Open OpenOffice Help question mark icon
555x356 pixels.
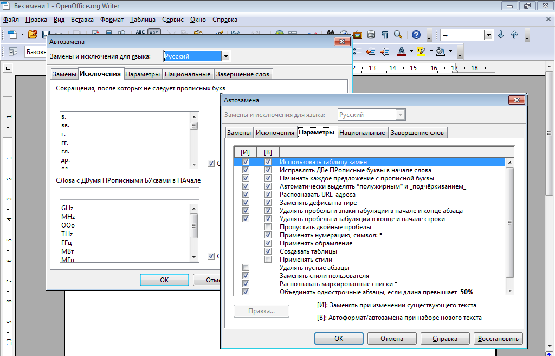pyautogui.click(x=416, y=35)
